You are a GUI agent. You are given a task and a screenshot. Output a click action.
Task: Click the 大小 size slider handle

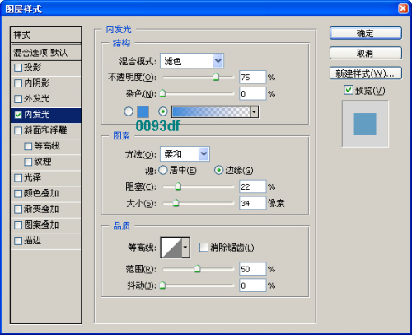pyautogui.click(x=176, y=203)
